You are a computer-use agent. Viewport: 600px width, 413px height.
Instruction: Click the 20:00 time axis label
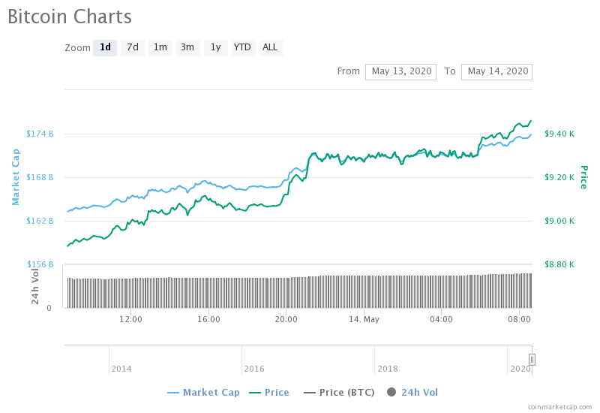click(x=286, y=320)
